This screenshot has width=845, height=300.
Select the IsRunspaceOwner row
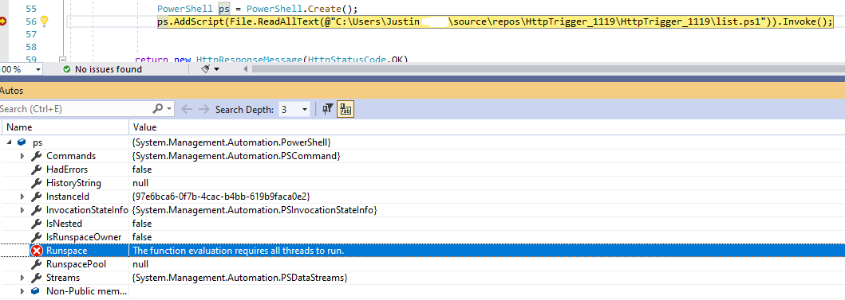423,237
